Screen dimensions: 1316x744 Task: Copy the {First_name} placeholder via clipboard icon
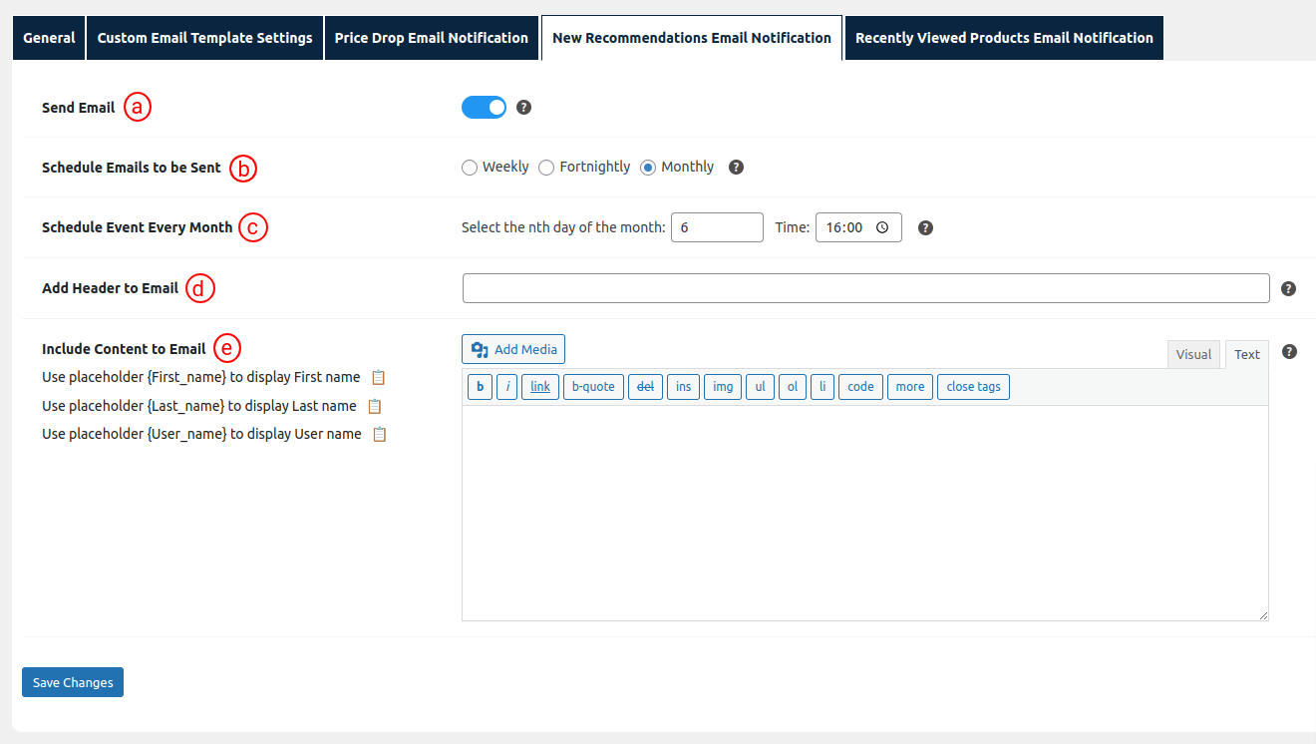[378, 378]
